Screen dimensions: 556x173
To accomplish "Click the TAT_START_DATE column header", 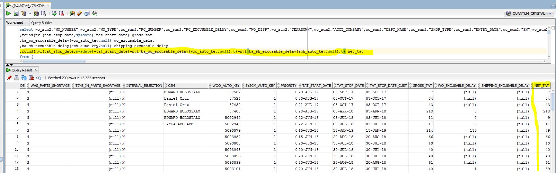I will [x=315, y=86].
